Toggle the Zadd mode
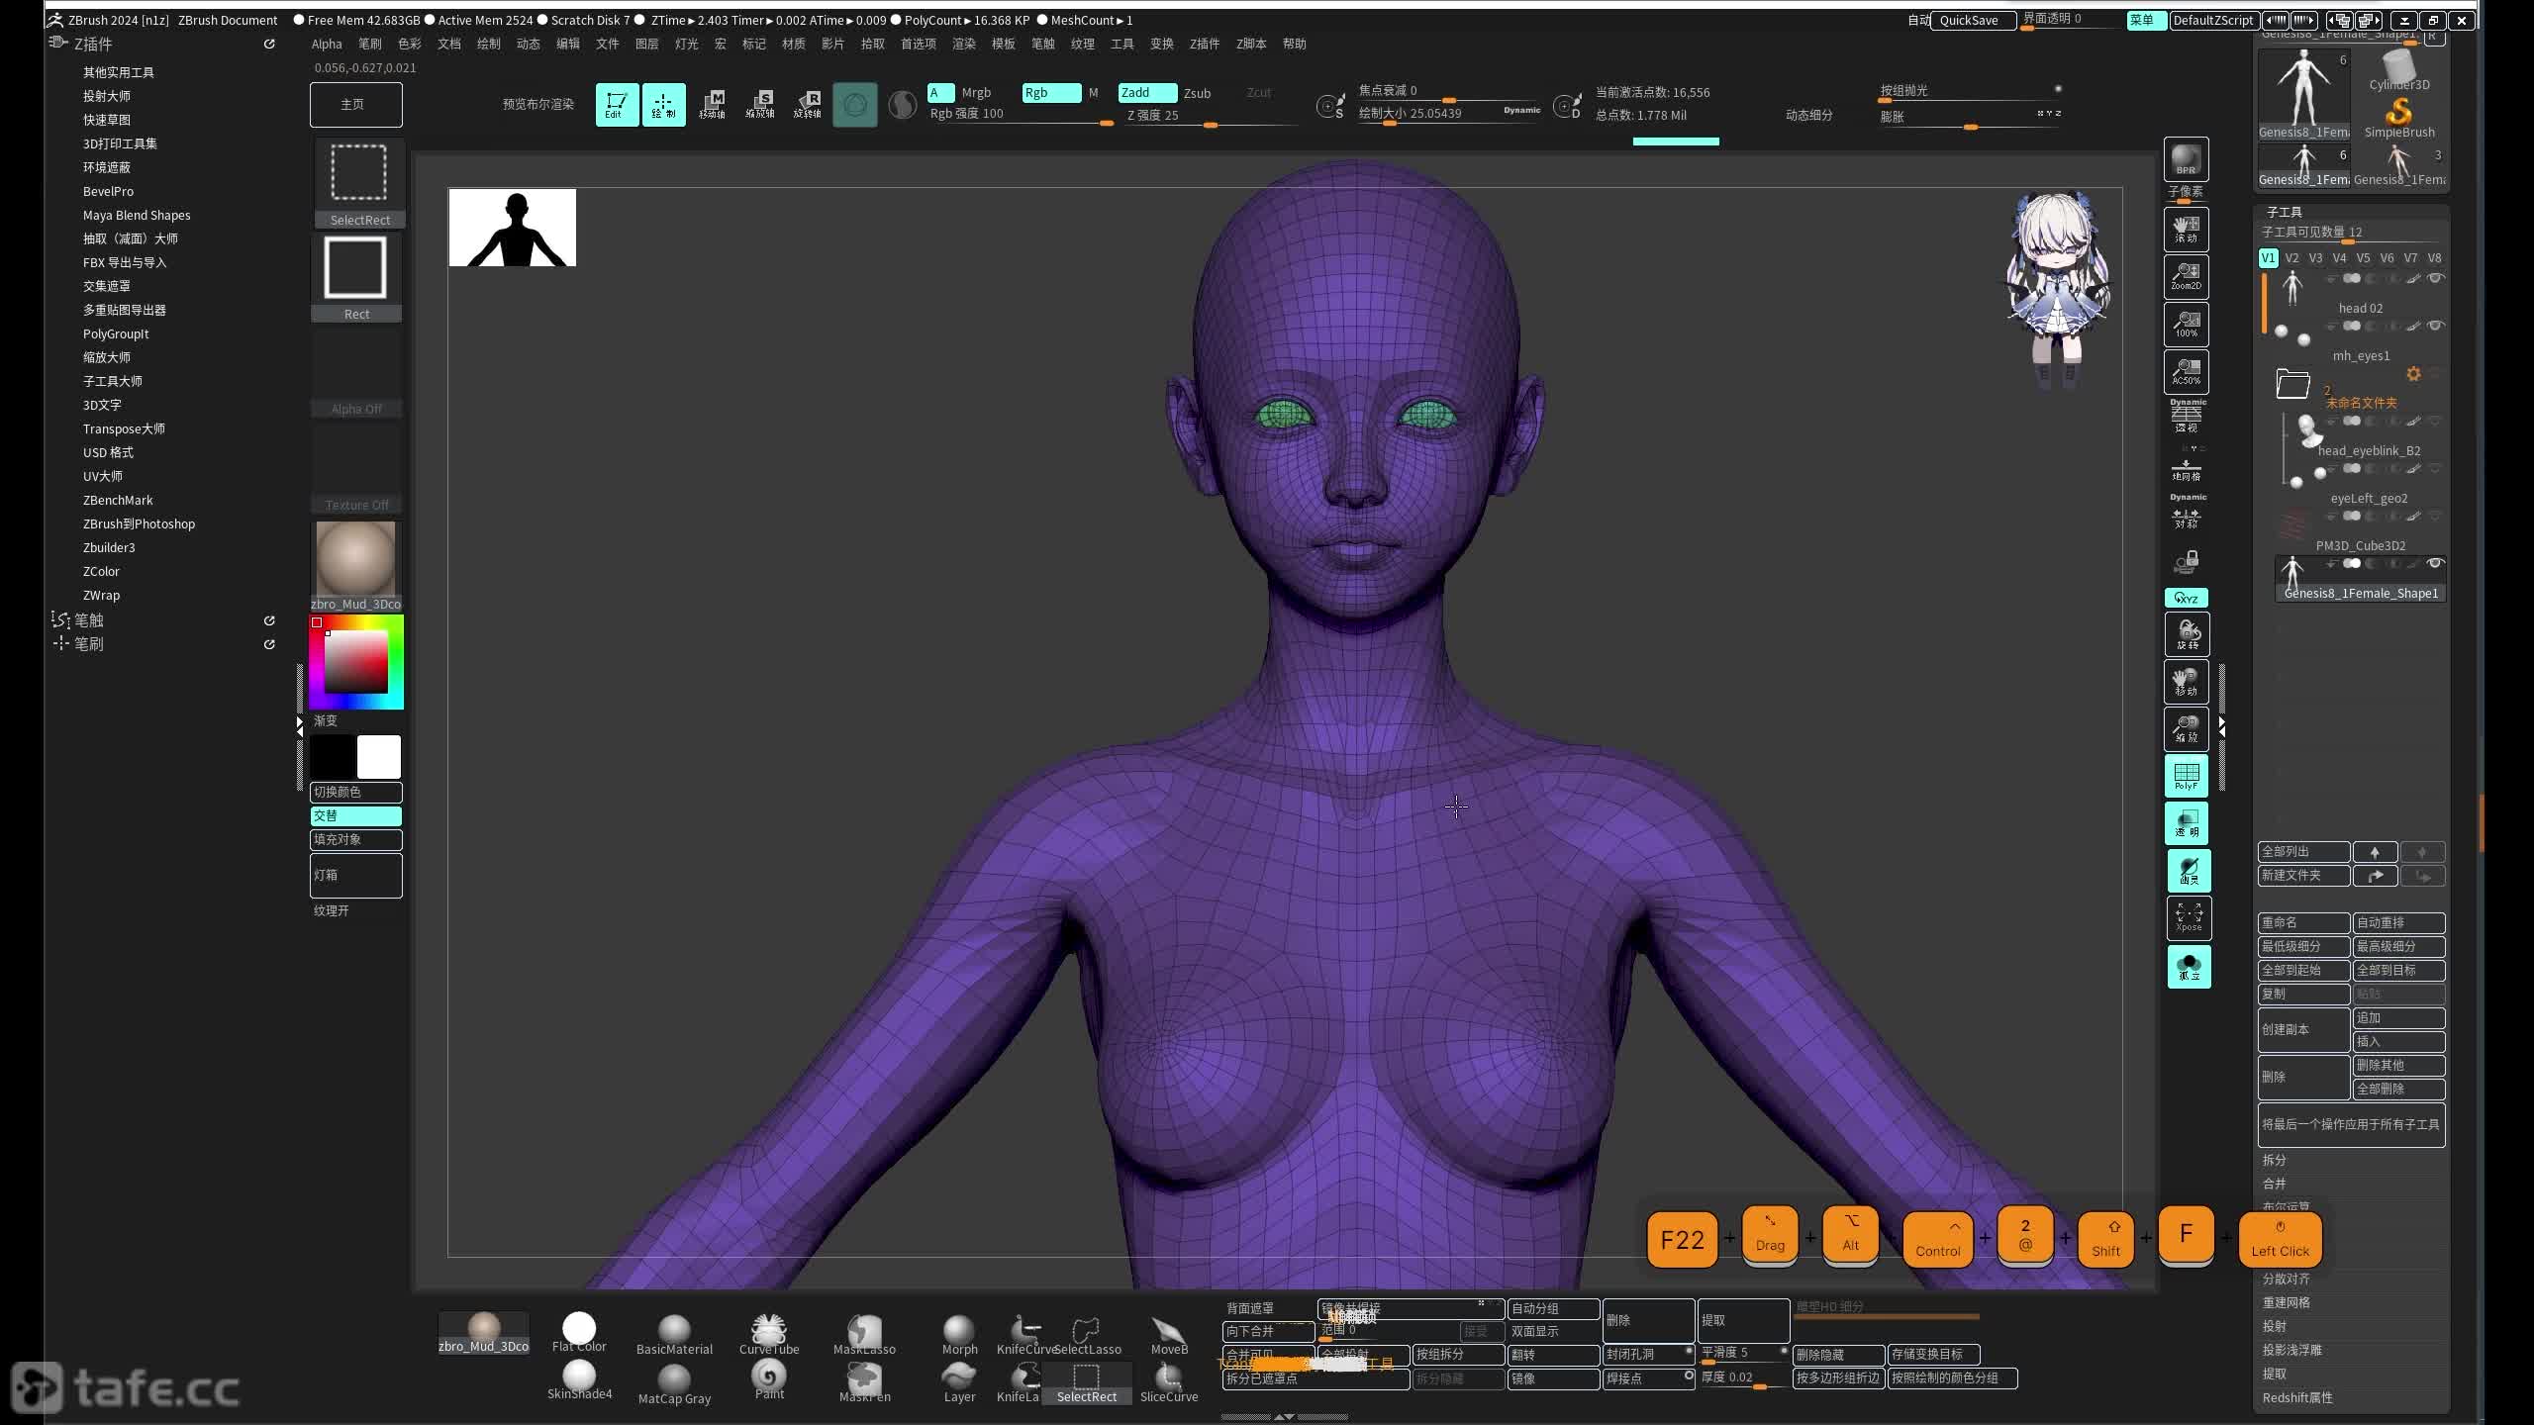The height and width of the screenshot is (1425, 2534). pos(1147,93)
